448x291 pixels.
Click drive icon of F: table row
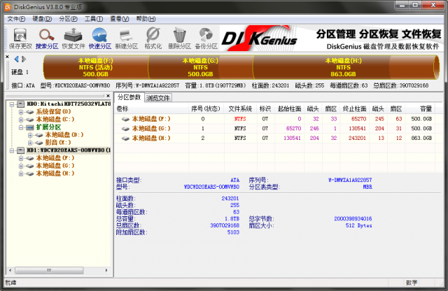[125, 119]
